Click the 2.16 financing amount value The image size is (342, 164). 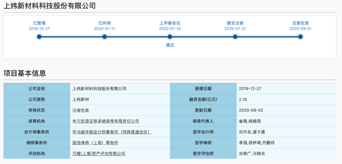click(243, 99)
